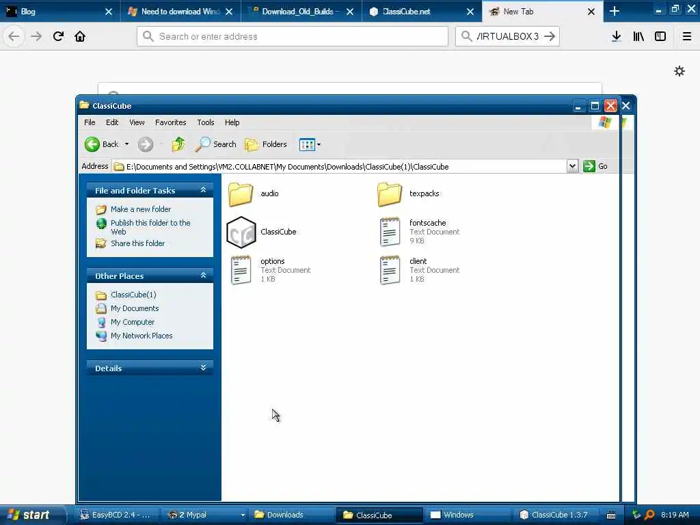Viewport: 700px width, 525px height.
Task: Open the browser hamburger menu
Action: pyautogui.click(x=686, y=36)
